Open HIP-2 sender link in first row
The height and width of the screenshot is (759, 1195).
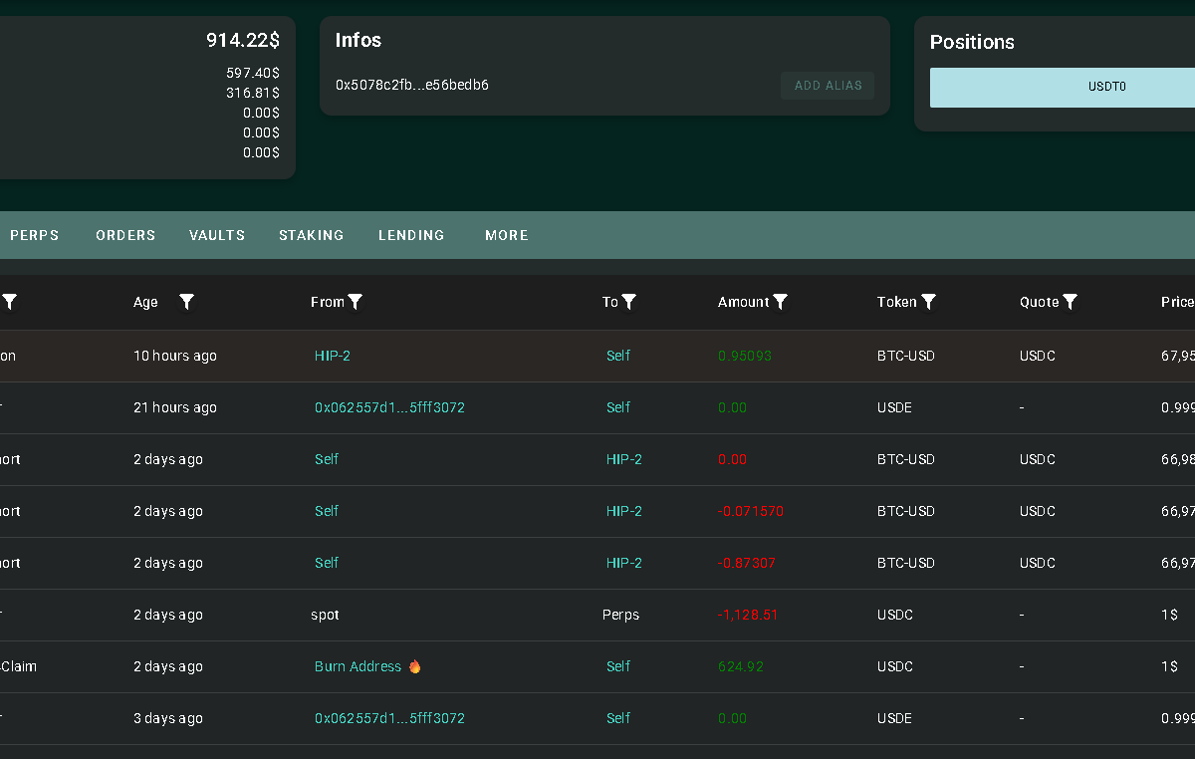click(x=333, y=356)
